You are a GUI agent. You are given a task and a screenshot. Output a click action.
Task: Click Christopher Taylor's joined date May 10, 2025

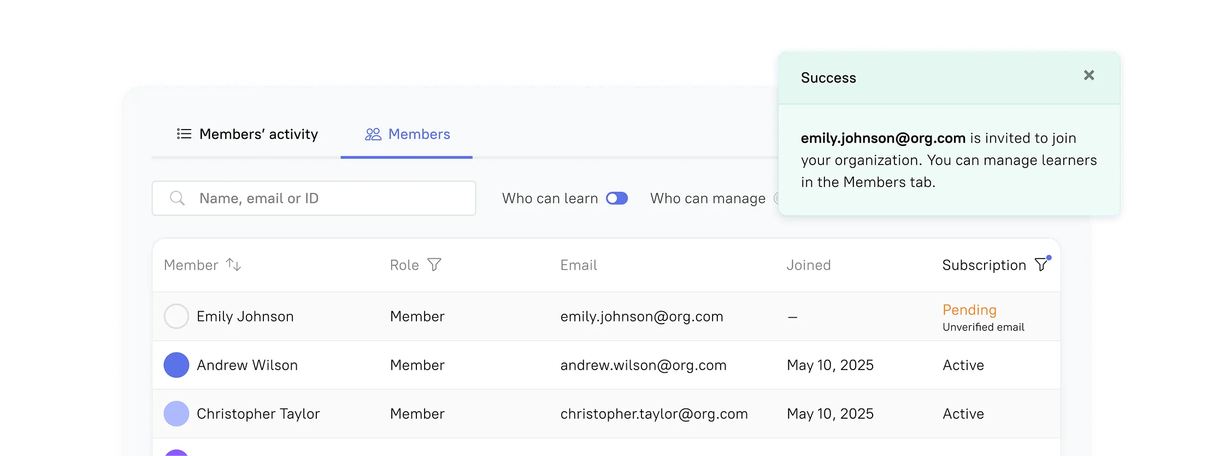(x=831, y=414)
